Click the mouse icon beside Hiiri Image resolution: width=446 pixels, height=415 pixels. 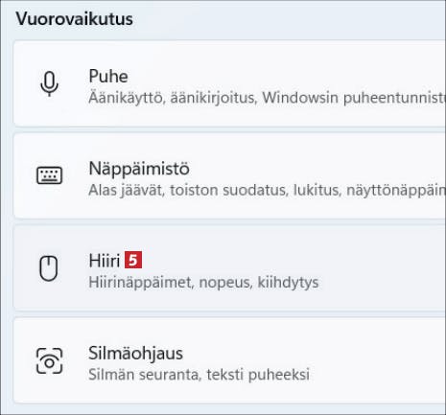[49, 268]
